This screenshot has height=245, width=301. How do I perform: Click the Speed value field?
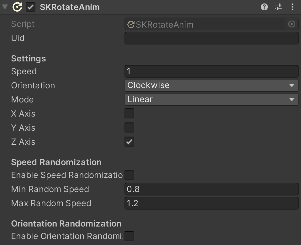pyautogui.click(x=211, y=71)
